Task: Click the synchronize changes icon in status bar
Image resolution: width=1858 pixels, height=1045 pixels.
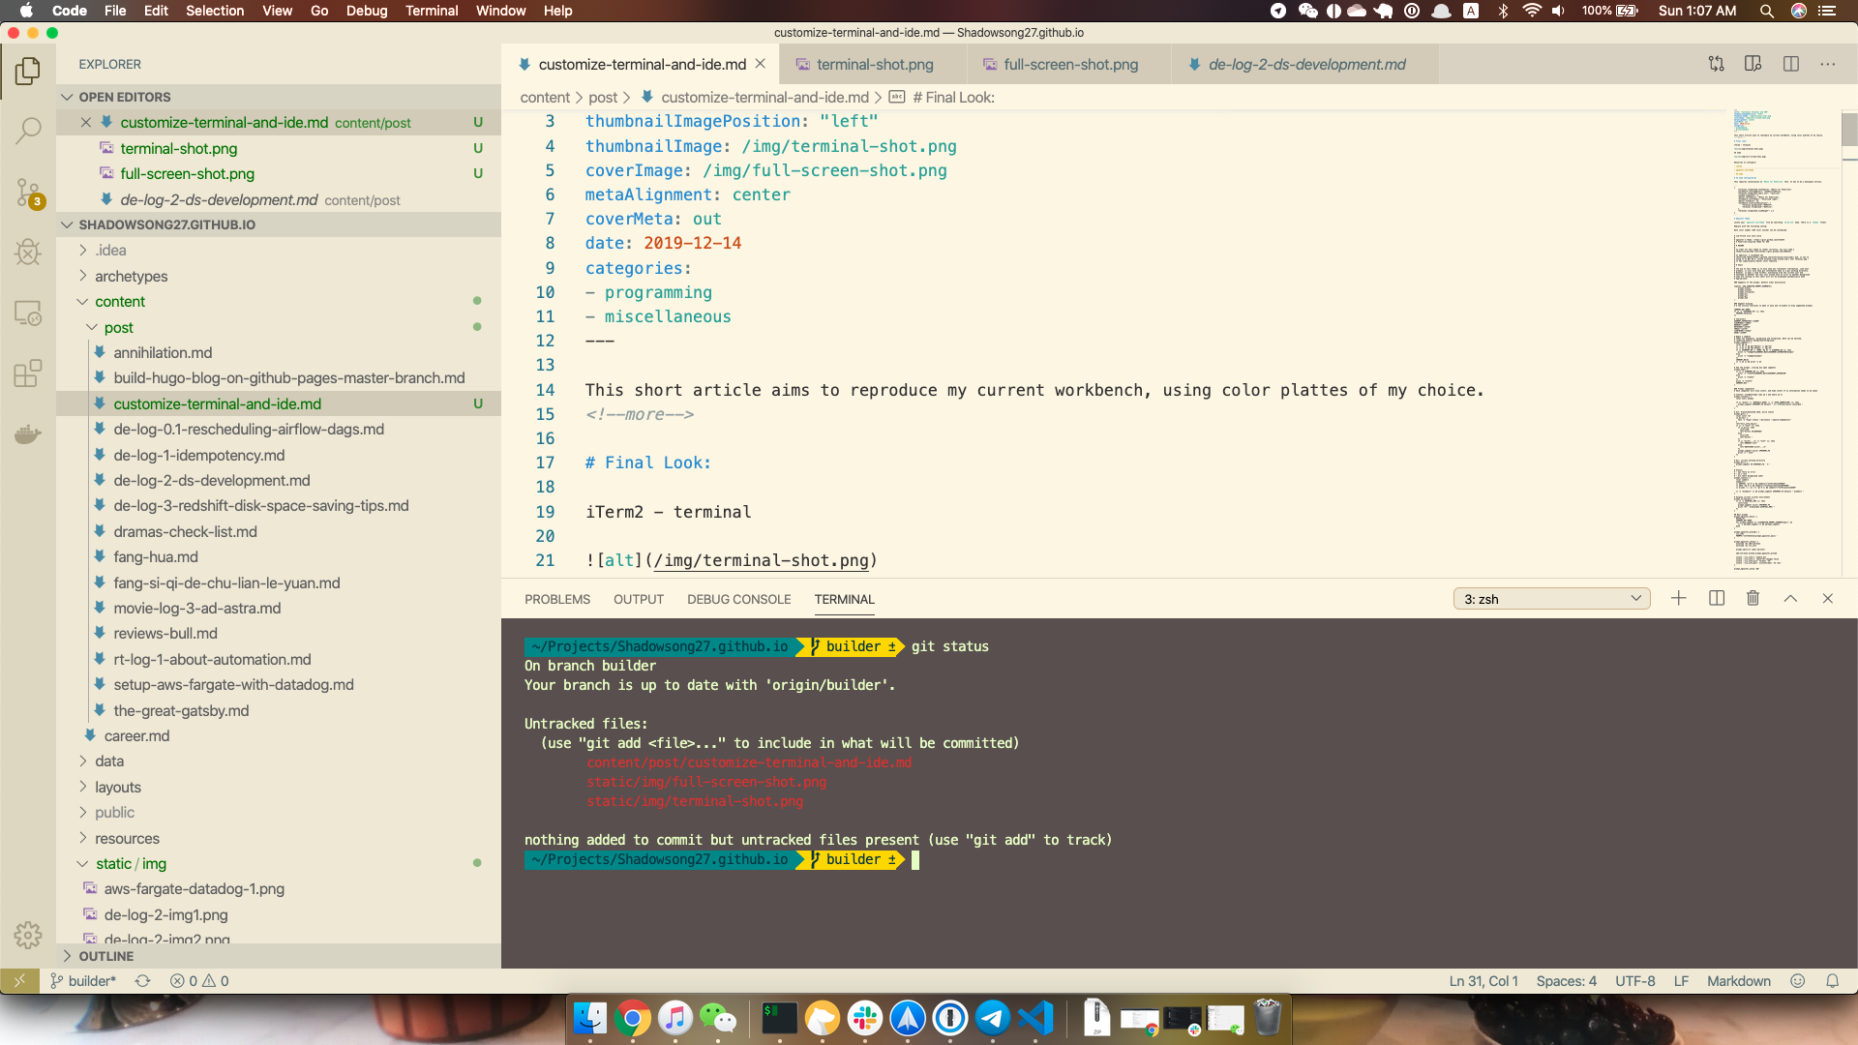Action: coord(142,981)
